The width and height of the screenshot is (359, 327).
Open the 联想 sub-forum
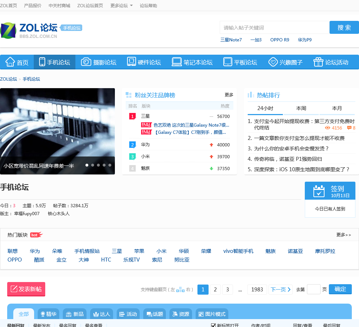click(12, 251)
